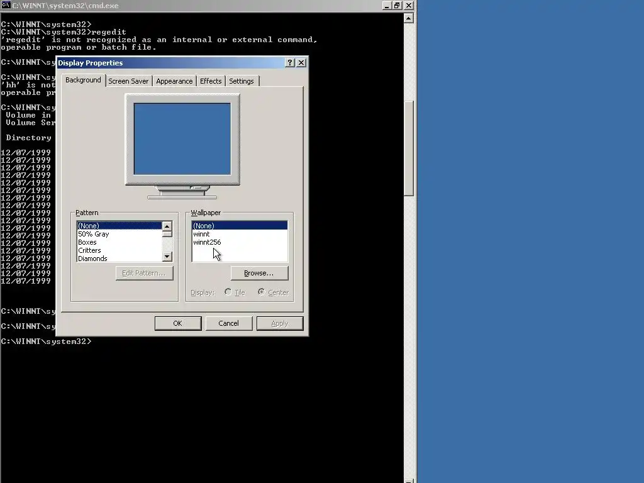Image resolution: width=644 pixels, height=483 pixels.
Task: Click the Pattern list scrollbar thumb
Action: (167, 234)
